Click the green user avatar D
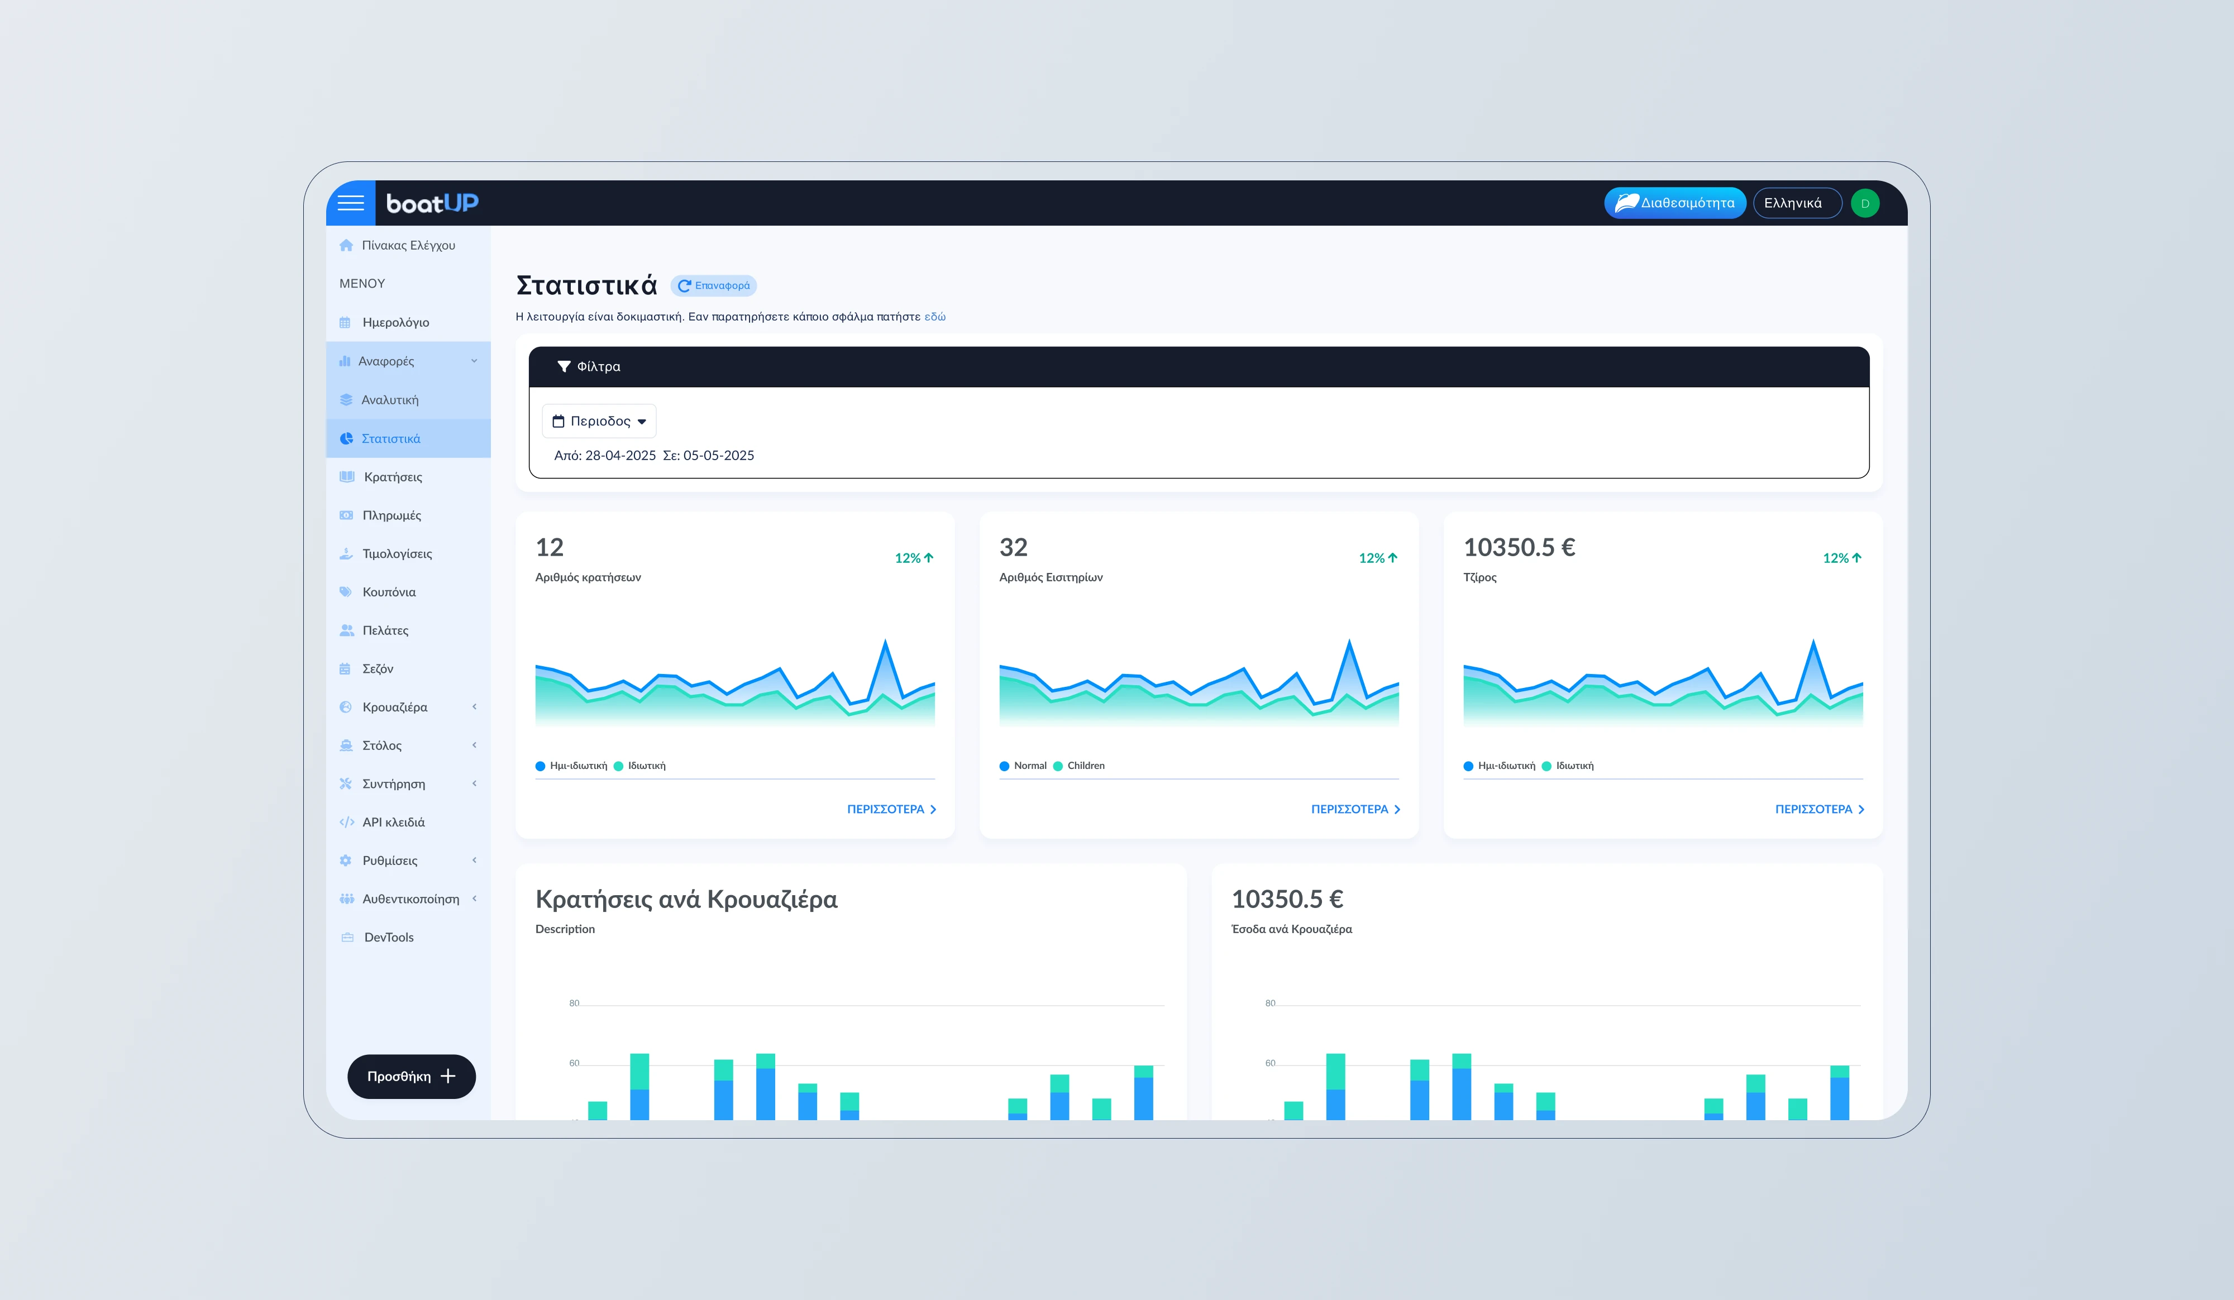 click(1864, 203)
